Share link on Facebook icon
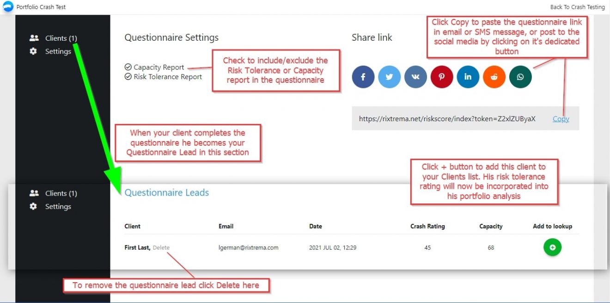Image resolution: width=610 pixels, height=303 pixels. (363, 77)
